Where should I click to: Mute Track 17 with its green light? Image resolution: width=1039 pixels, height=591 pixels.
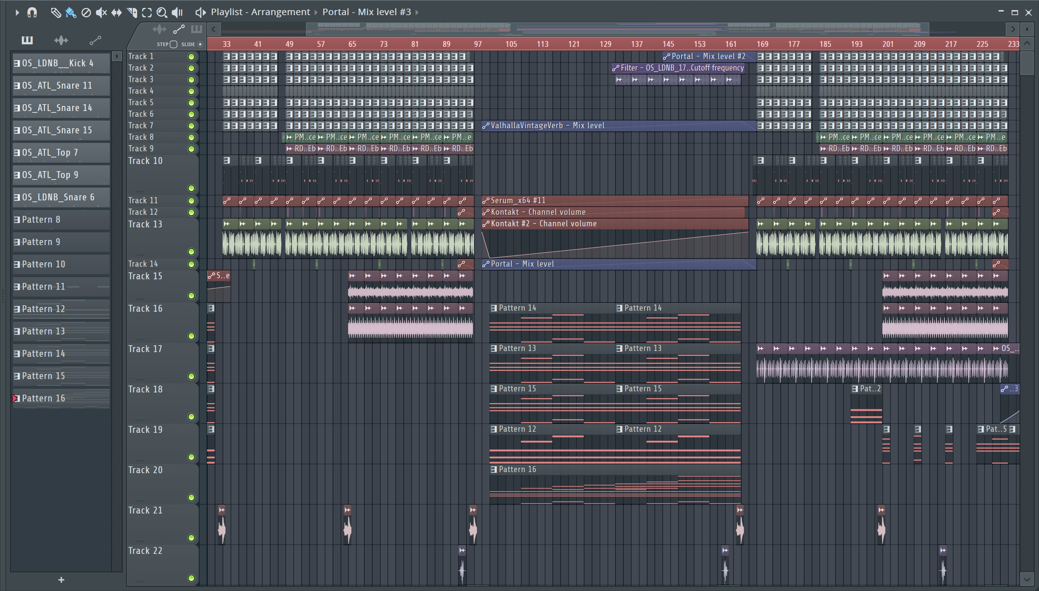[191, 376]
